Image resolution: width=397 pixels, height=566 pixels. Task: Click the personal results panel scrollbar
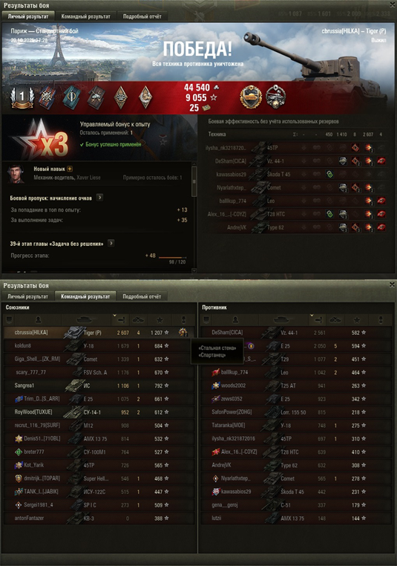(x=194, y=217)
